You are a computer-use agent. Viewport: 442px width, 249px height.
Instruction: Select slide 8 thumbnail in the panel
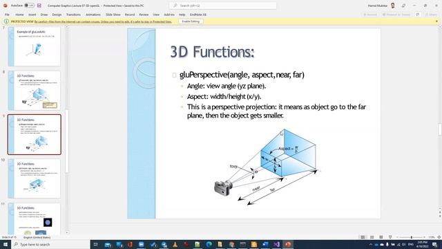point(35,91)
